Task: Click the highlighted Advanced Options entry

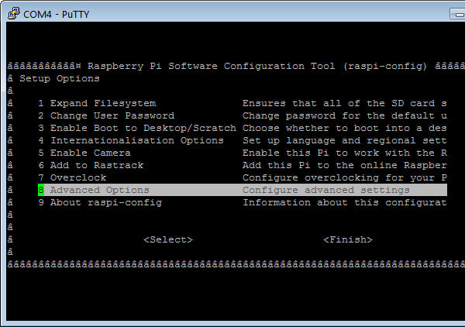Action: tap(99, 190)
